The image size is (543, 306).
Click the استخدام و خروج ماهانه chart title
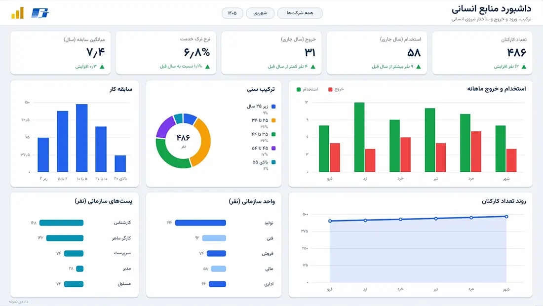497,89
